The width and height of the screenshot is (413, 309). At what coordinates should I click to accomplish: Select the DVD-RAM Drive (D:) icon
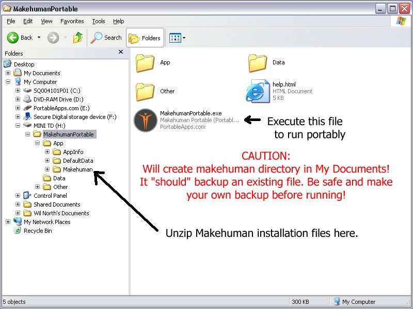point(27,99)
